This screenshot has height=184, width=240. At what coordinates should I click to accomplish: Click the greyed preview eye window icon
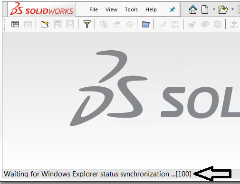pos(28,24)
